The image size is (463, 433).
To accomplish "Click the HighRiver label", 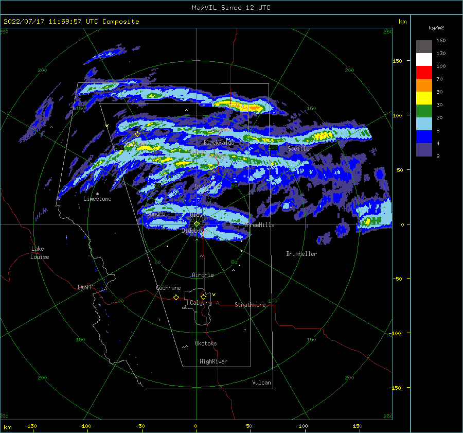I will (x=213, y=362).
